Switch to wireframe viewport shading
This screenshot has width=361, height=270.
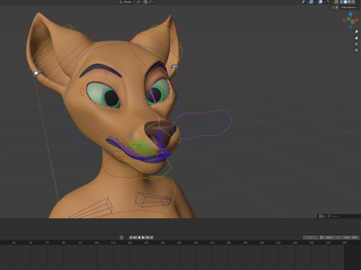341,1
